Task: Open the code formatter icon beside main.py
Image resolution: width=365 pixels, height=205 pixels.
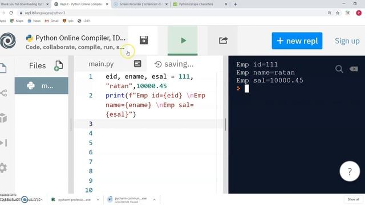Action: [x=137, y=64]
